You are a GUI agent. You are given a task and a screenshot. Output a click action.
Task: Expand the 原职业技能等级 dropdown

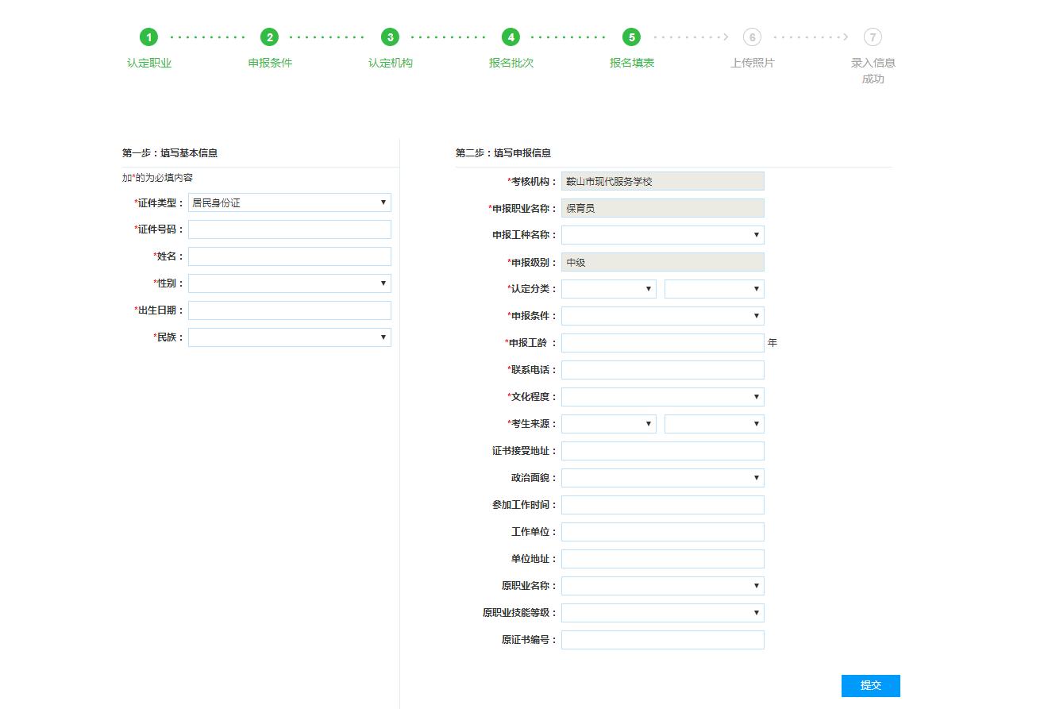(x=662, y=613)
